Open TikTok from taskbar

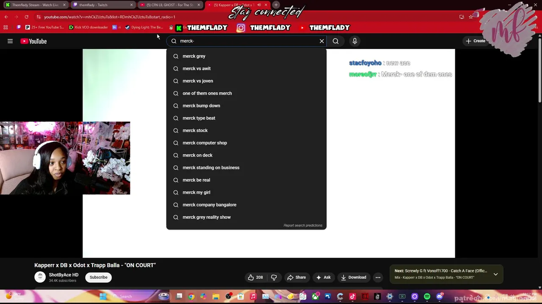(x=352, y=296)
